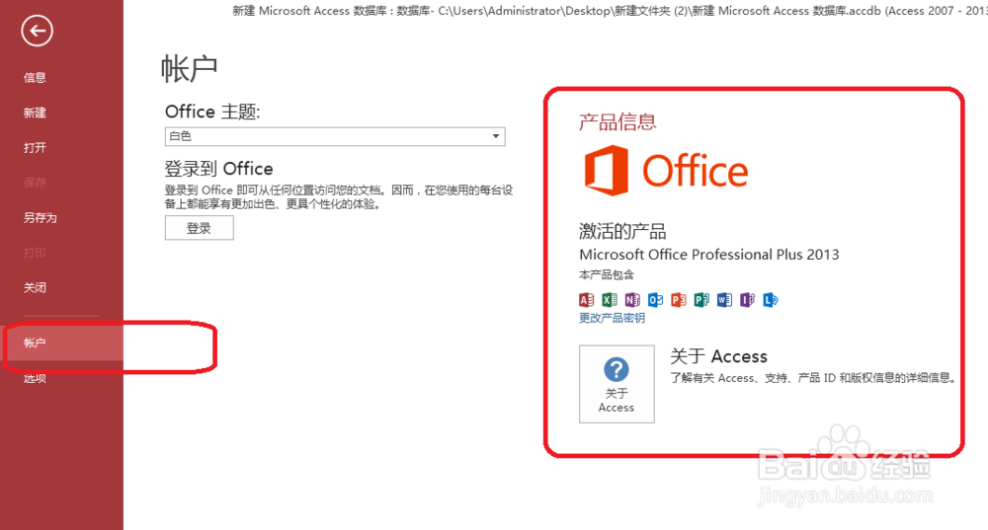Click the InfoPath product icon
The width and height of the screenshot is (988, 530).
click(x=748, y=300)
